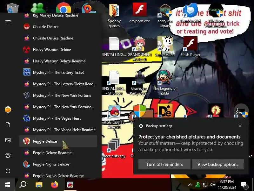Launch Peggle Deluxe from the app list
254x191 pixels.
(58, 141)
